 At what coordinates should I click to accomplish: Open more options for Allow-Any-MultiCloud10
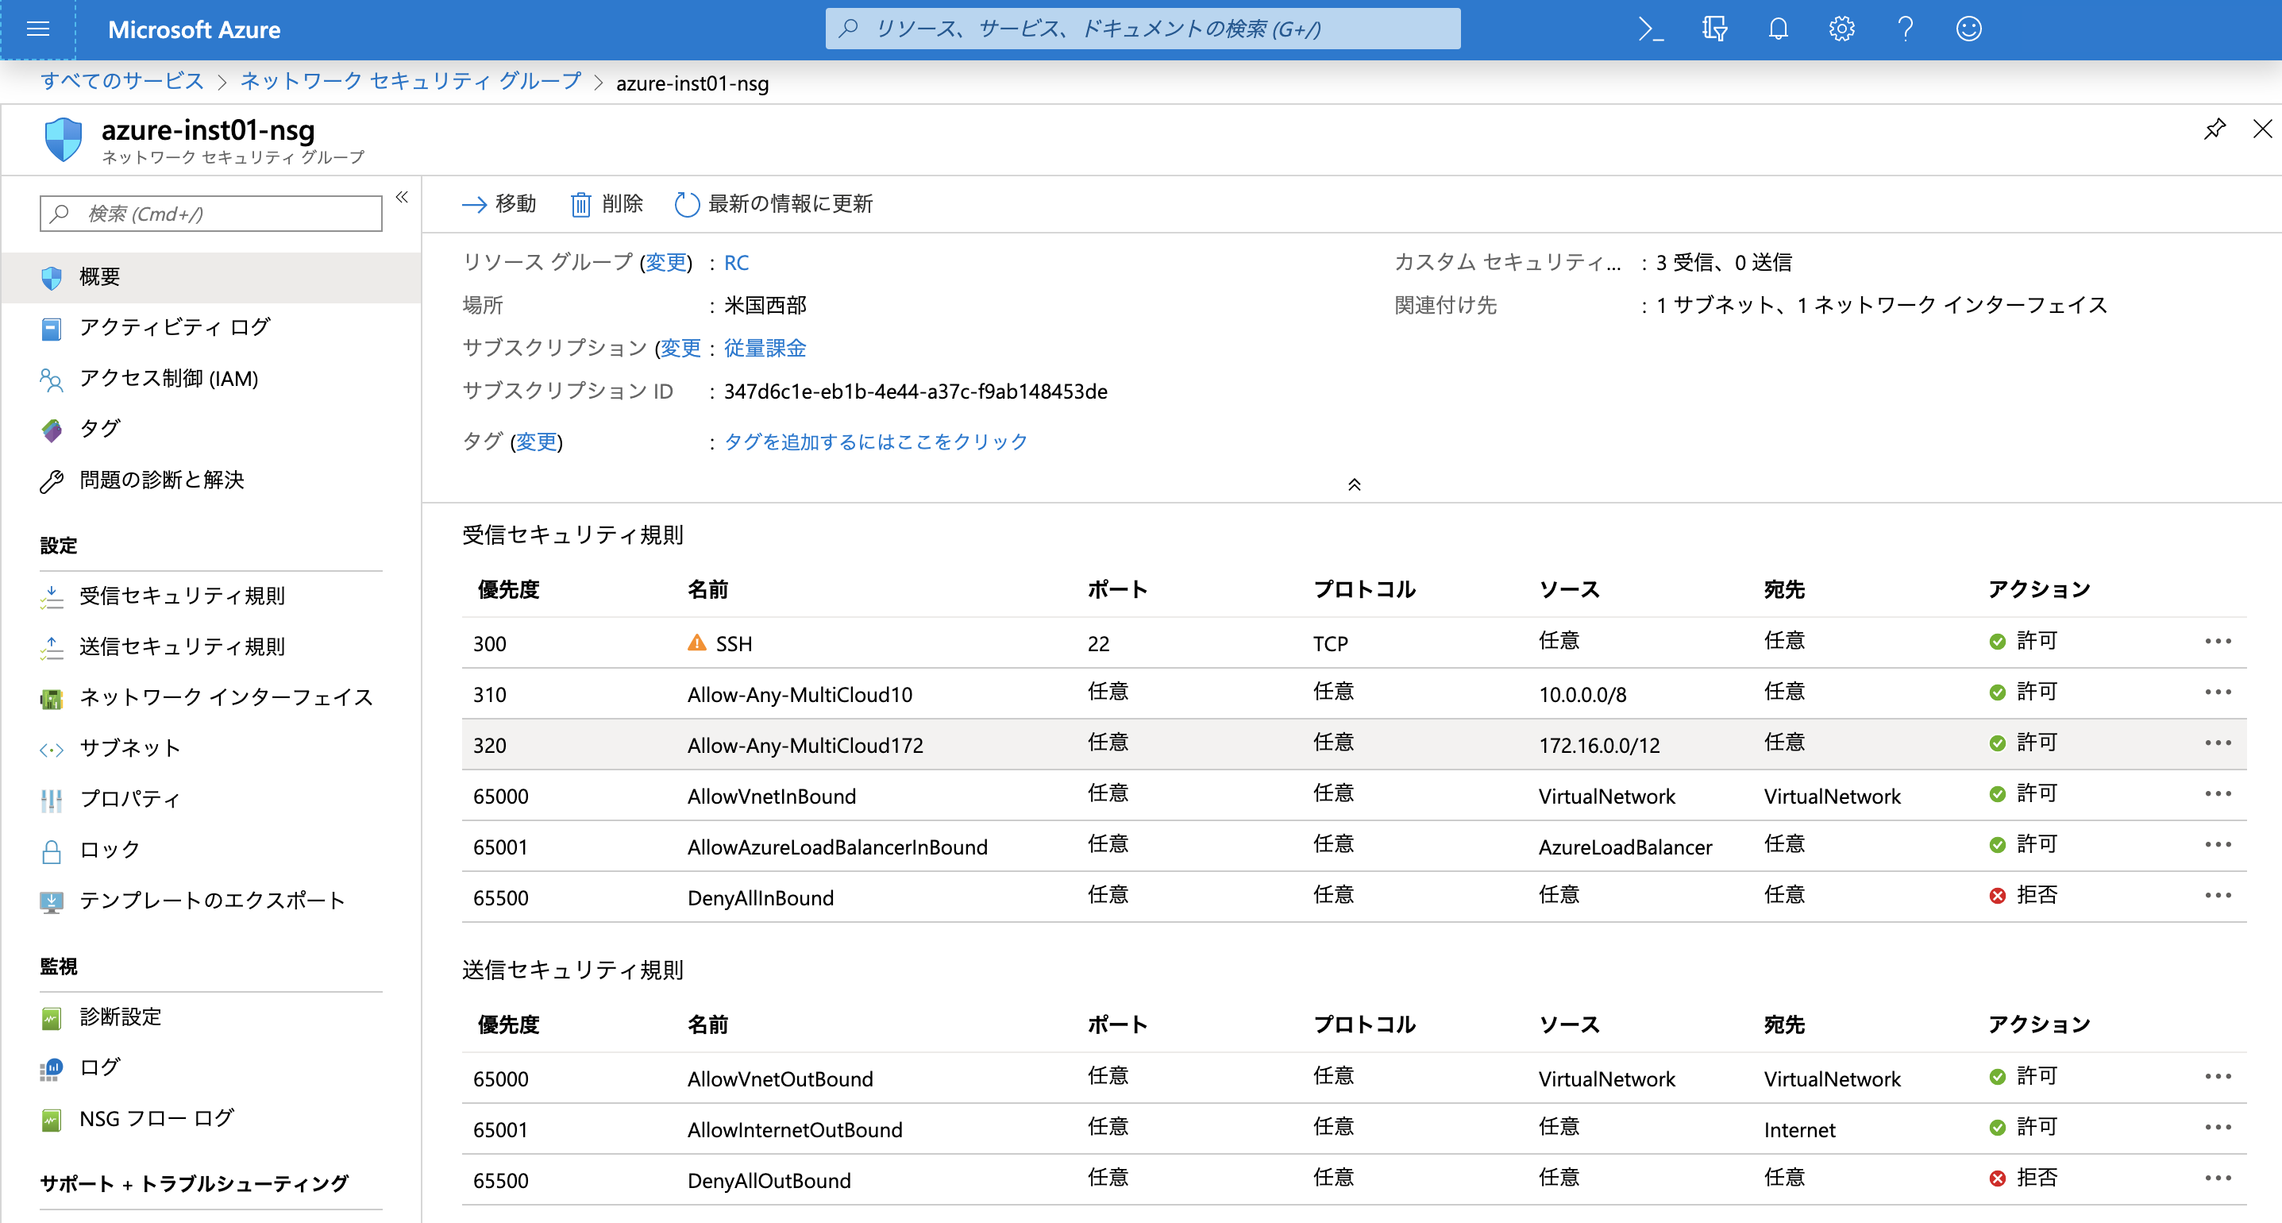click(2218, 693)
